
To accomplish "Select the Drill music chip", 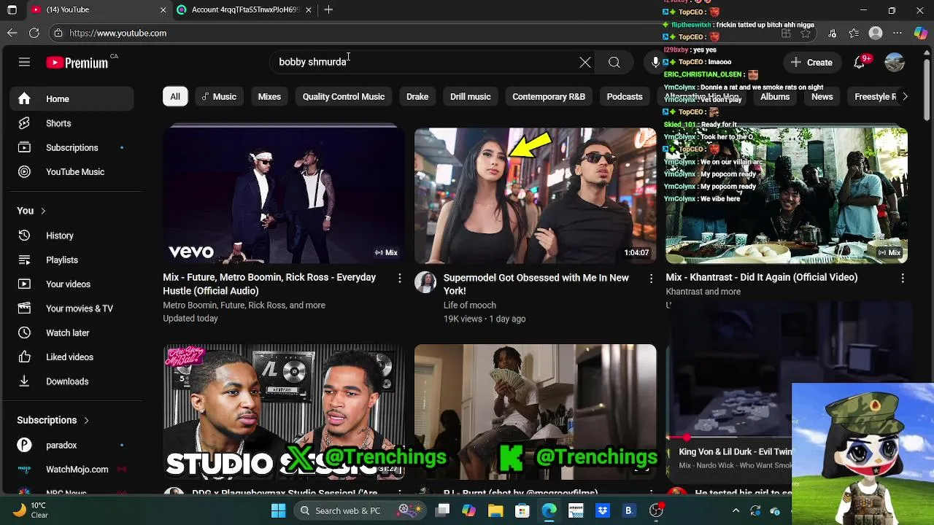I will click(471, 96).
